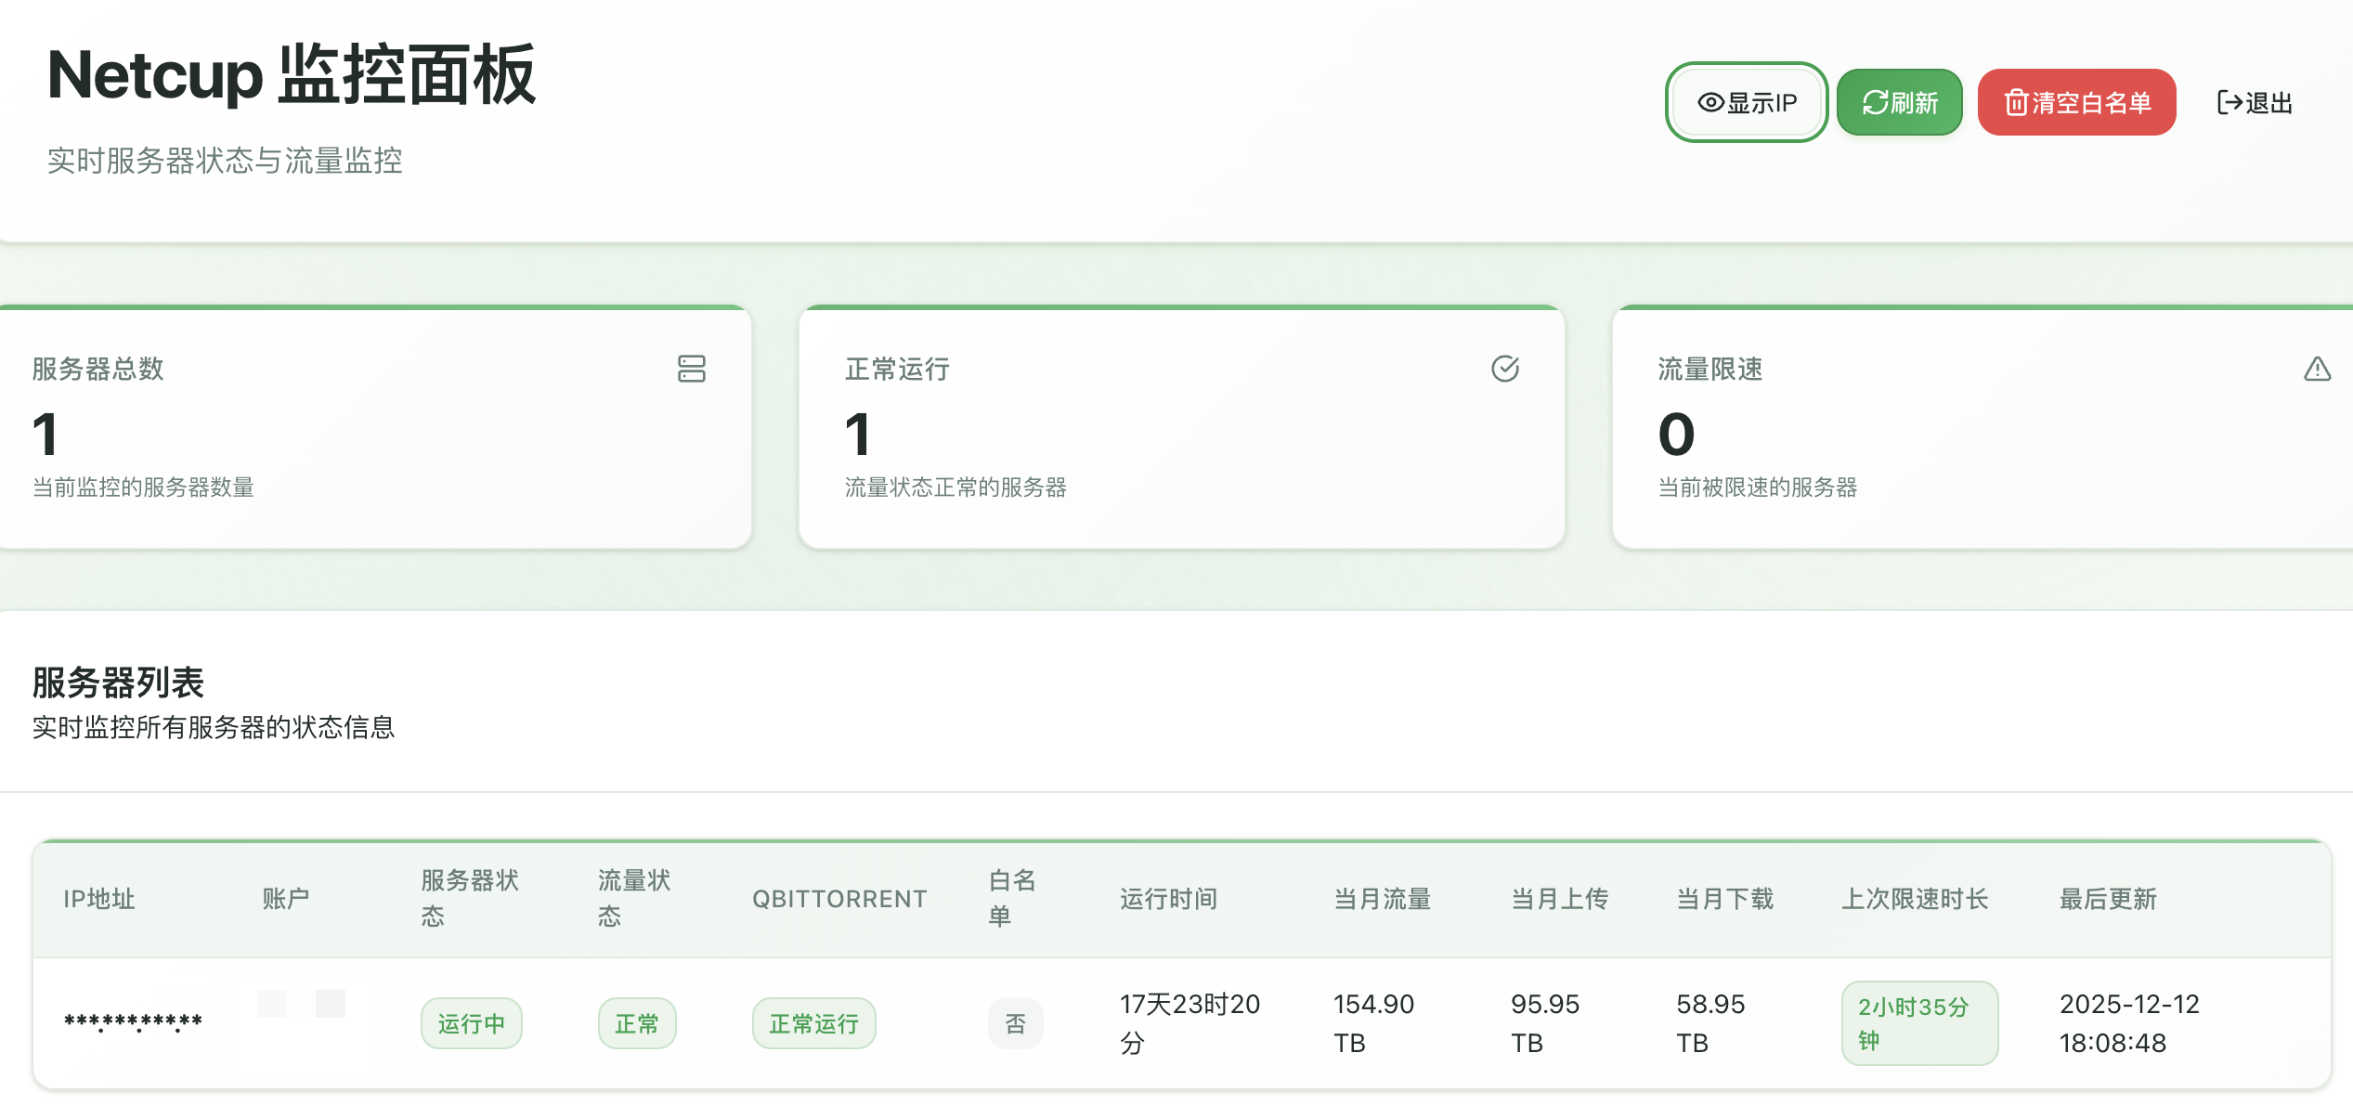Click the blurred account name cell

pos(301,1004)
